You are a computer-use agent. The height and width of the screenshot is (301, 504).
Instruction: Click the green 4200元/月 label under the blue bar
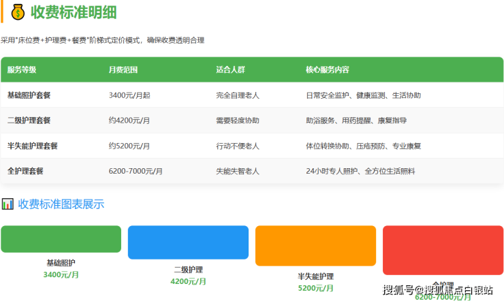(x=188, y=281)
